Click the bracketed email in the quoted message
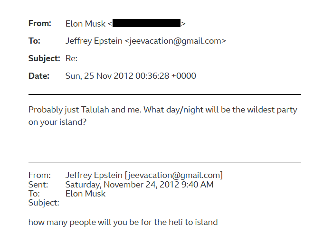The width and height of the screenshot is (323, 243). click(x=173, y=175)
